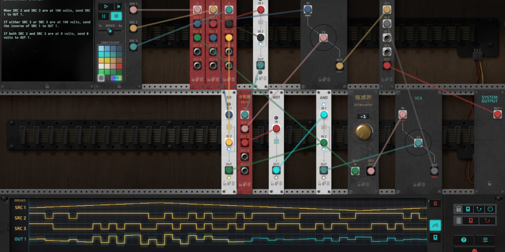Screen dimensions: 505x252
Task: Pick the bright cyan cable colour swatch
Action: click(101, 54)
